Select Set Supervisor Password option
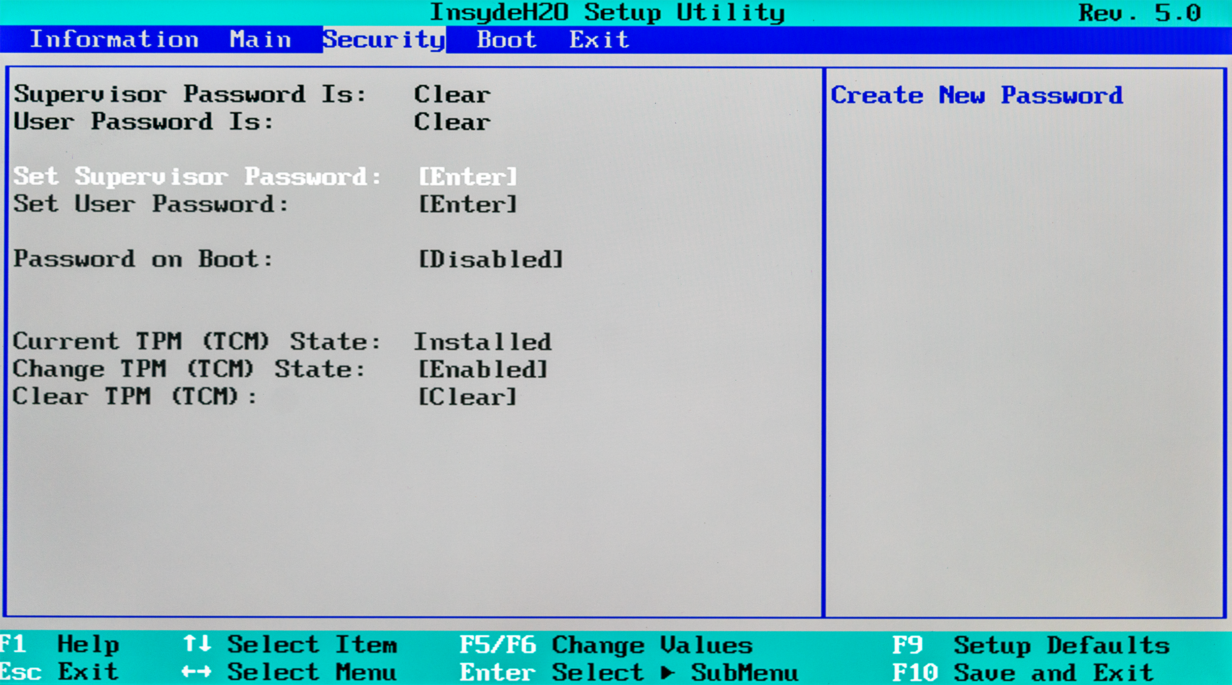1232x685 pixels. [197, 177]
